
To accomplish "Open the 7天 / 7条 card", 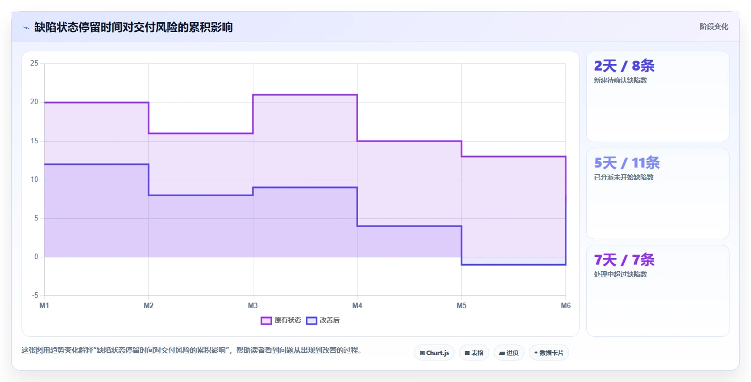I will click(658, 290).
